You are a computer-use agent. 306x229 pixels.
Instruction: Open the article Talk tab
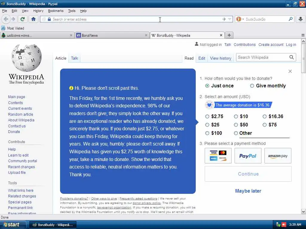[74, 58]
